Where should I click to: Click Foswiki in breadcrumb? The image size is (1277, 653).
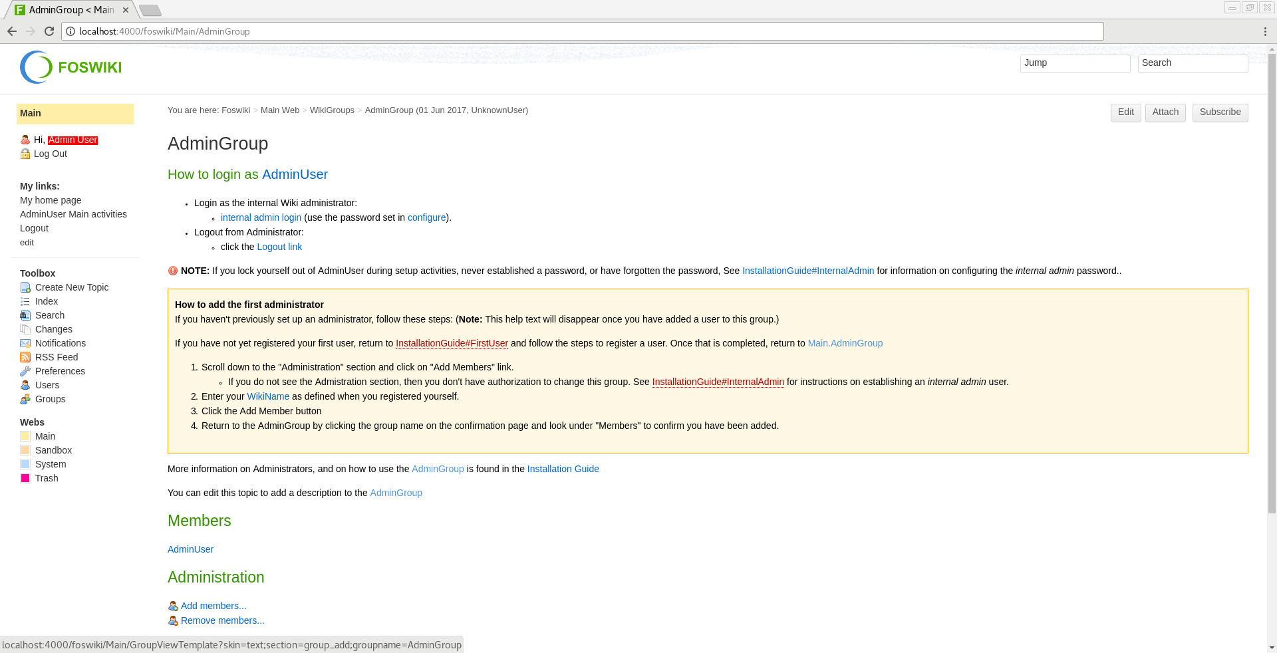[235, 110]
